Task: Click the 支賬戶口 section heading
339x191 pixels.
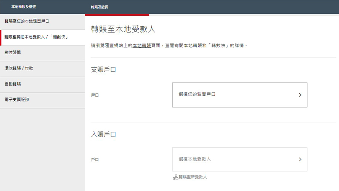Action: coord(103,70)
